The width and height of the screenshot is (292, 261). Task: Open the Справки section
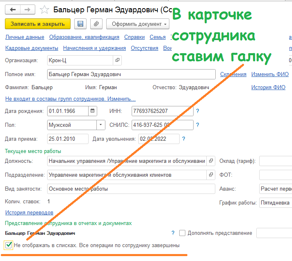coord(135,37)
